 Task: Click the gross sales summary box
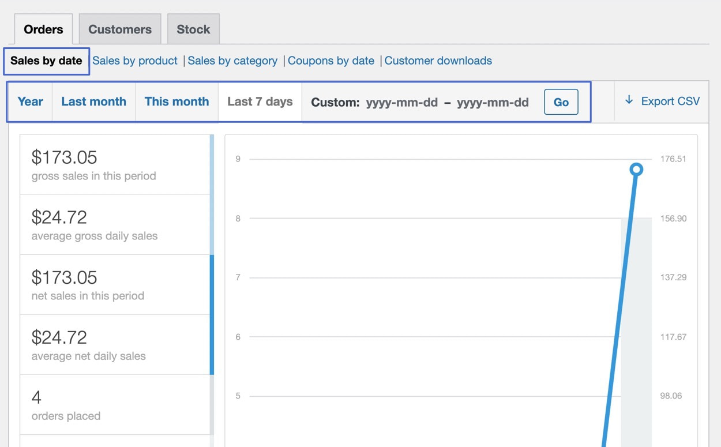(115, 163)
